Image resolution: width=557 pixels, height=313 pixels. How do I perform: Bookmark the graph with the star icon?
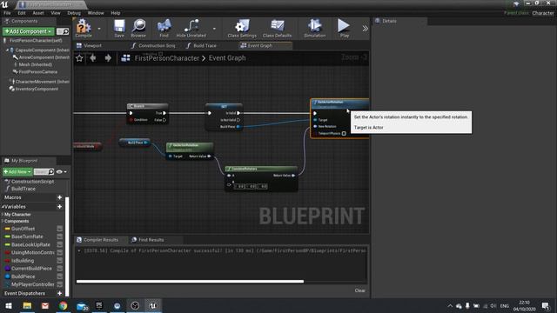(79, 58)
